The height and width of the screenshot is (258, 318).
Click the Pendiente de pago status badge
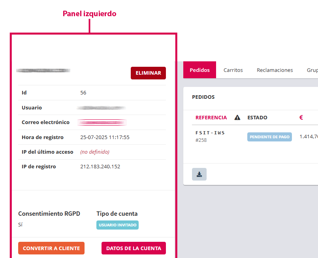click(x=269, y=137)
